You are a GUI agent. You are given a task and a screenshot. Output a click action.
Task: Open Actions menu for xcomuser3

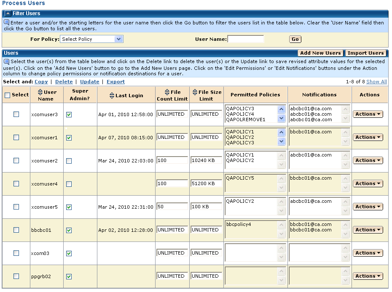pos(368,114)
